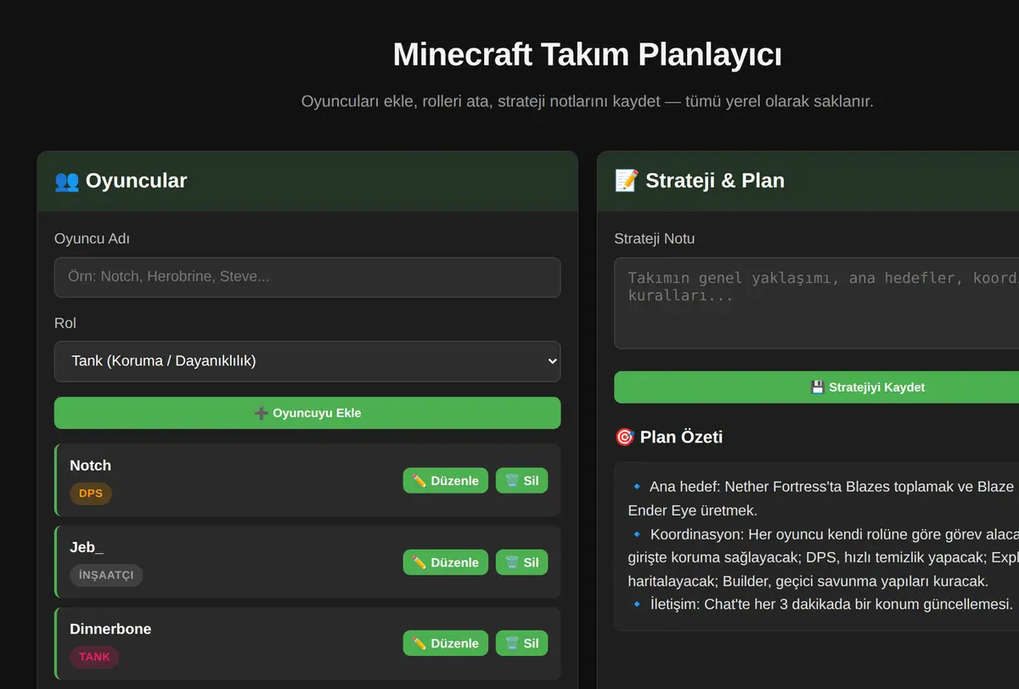This screenshot has height=689, width=1019.
Task: Click Düzenle for player Jeb_
Action: 446,562
